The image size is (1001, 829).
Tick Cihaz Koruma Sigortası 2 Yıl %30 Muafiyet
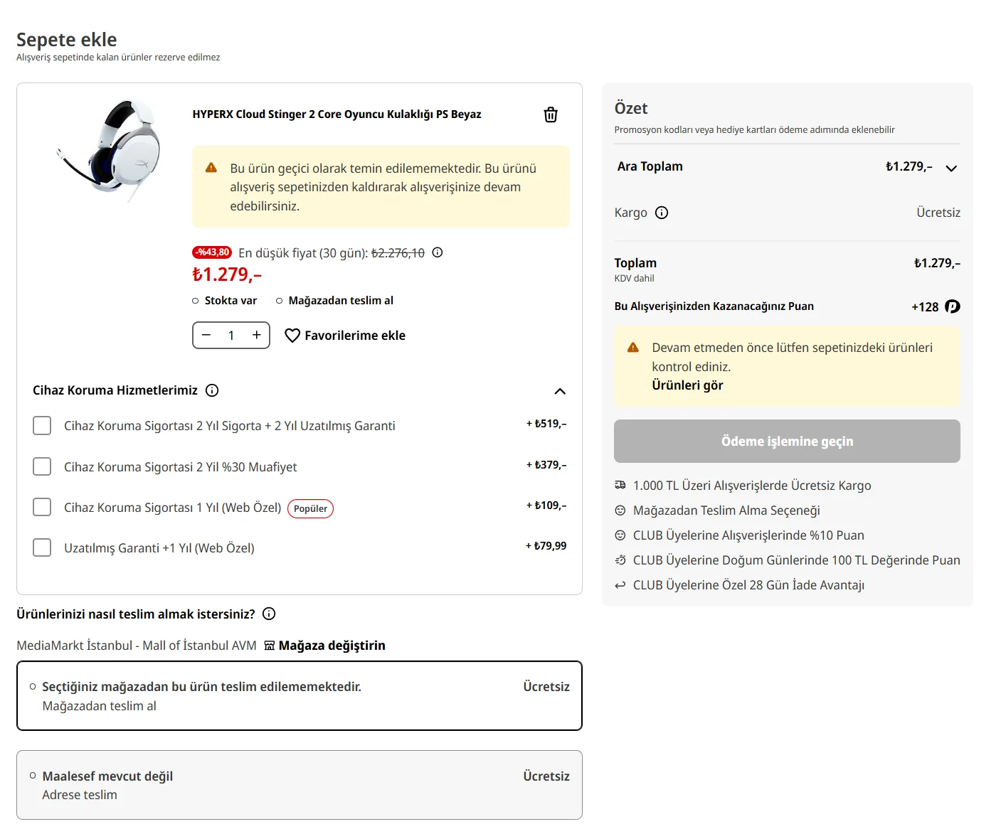pyautogui.click(x=42, y=466)
